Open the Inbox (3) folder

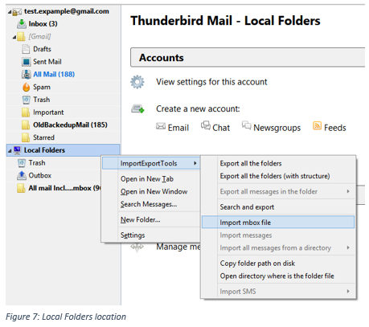pos(43,24)
